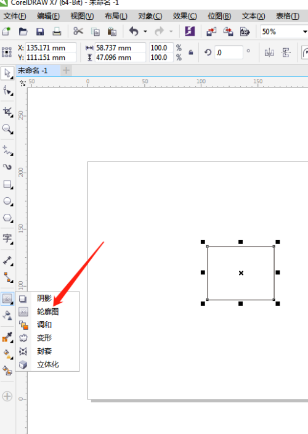Open the 编辑(E) menu

pos(48,16)
